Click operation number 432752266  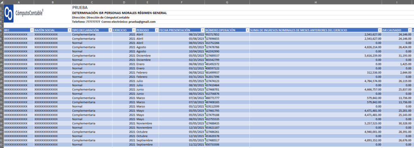[x=212, y=43]
